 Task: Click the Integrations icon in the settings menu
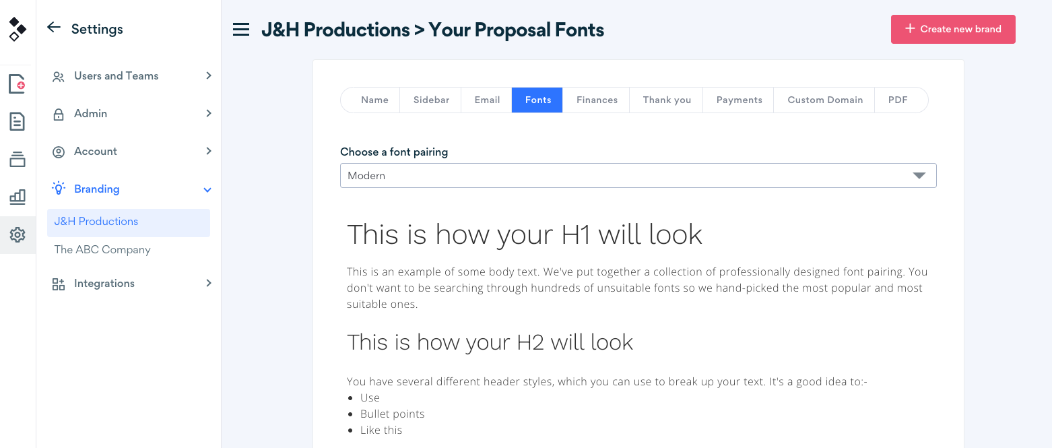pyautogui.click(x=59, y=283)
